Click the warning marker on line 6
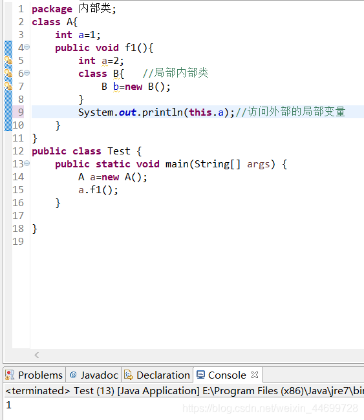Viewport: 364px width, 420px height. 8,74
